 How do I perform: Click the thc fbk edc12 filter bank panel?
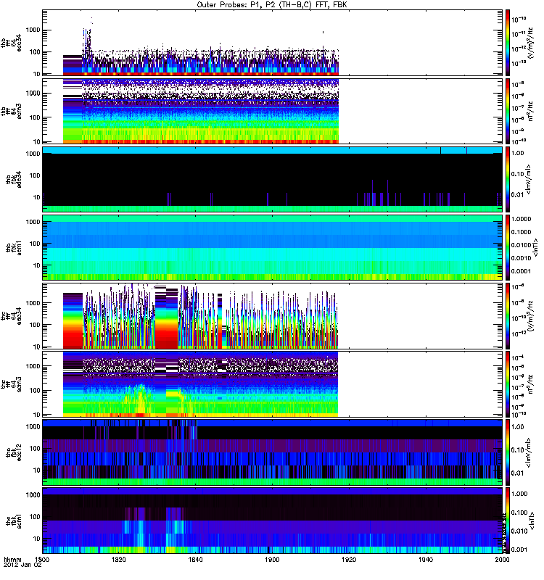(x=272, y=452)
